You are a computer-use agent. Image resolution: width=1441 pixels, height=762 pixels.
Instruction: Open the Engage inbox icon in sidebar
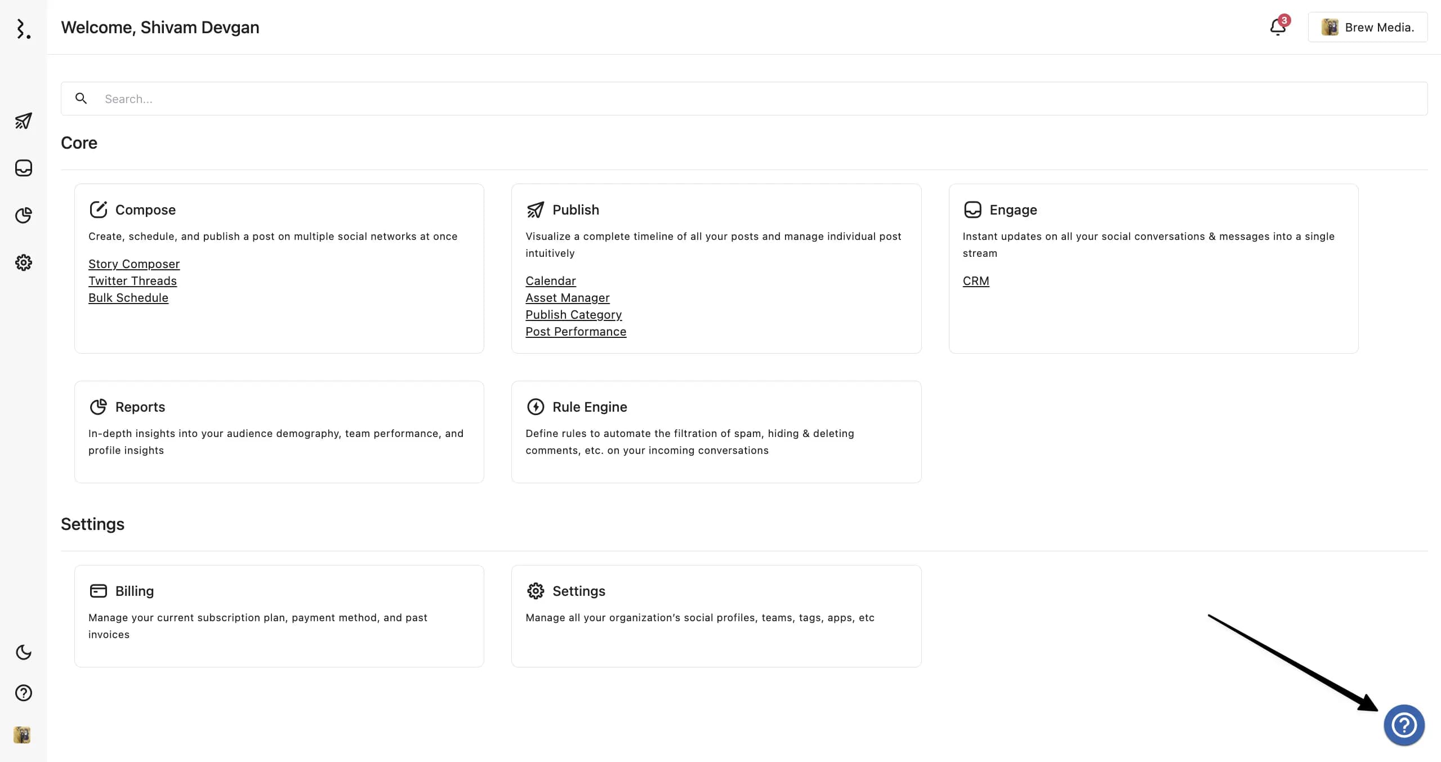coord(23,168)
